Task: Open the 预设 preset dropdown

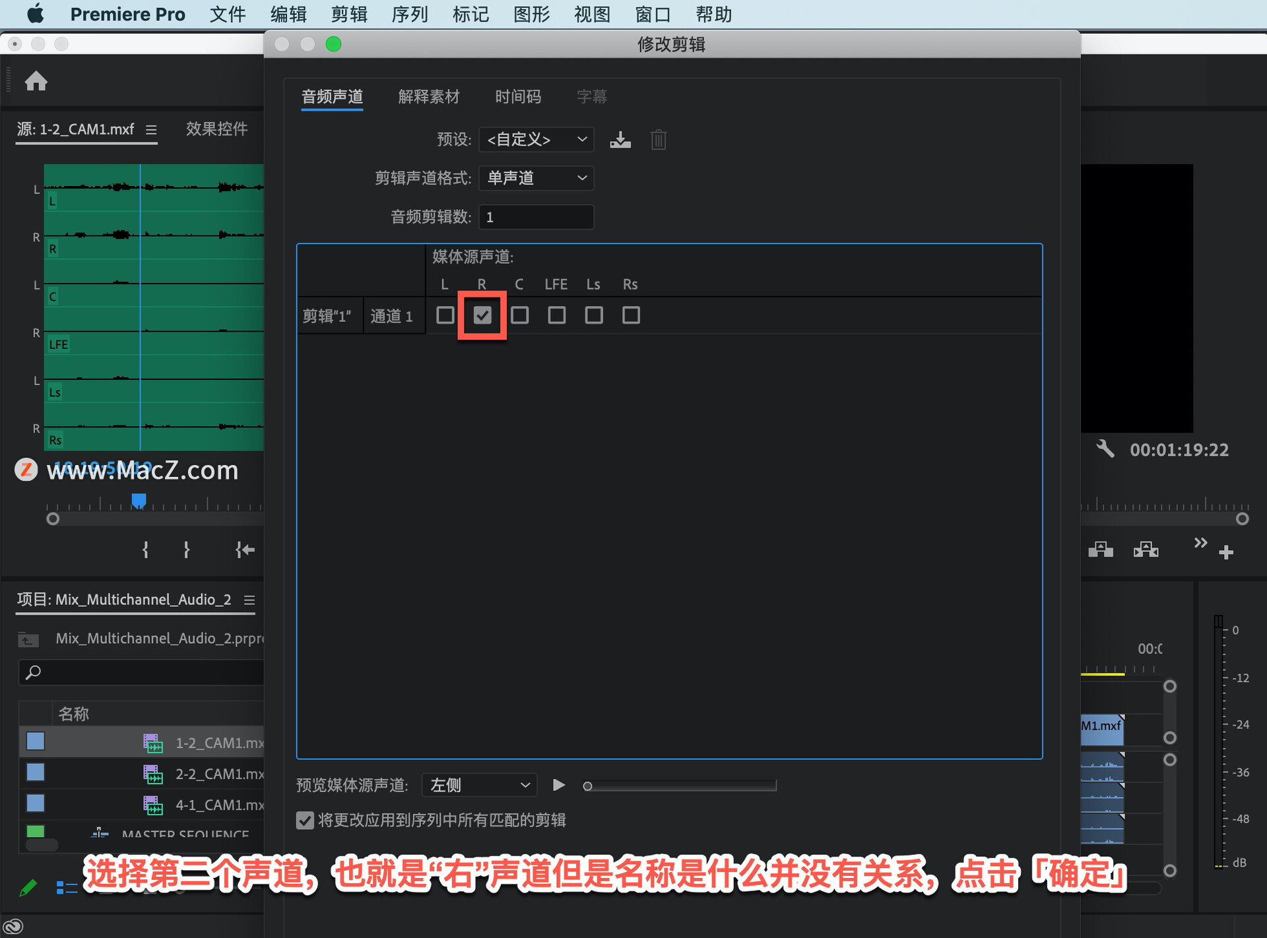Action: coord(536,140)
